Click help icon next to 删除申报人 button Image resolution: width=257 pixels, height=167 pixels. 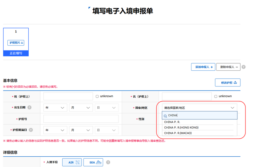coord(244,67)
